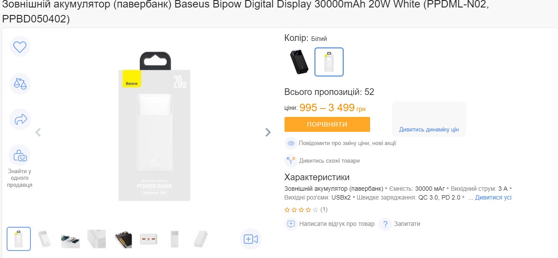Select the first gallery thumbnail in packaging
This screenshot has height=258, width=558.
pyautogui.click(x=19, y=239)
